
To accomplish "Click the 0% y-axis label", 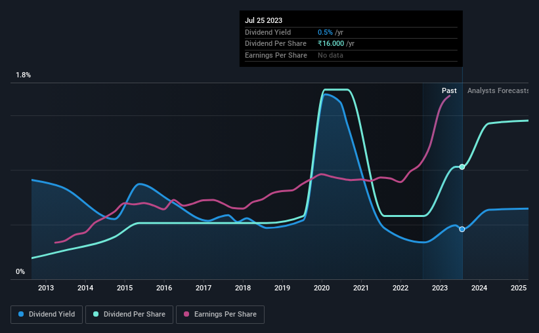I will coord(20,271).
